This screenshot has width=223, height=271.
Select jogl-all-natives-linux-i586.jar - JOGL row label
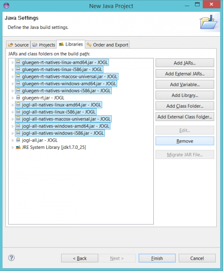(59, 112)
